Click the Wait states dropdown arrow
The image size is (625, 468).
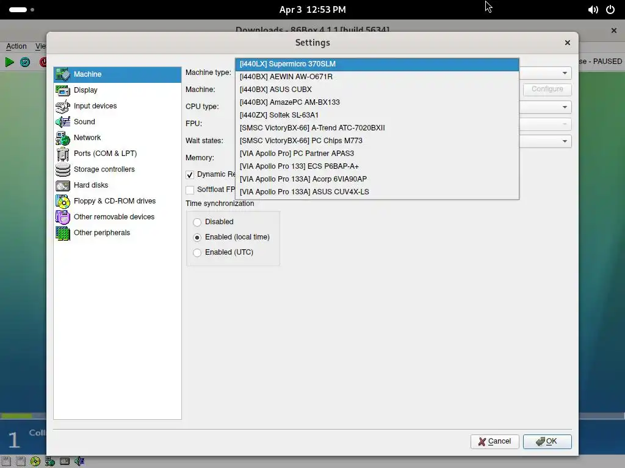click(565, 141)
